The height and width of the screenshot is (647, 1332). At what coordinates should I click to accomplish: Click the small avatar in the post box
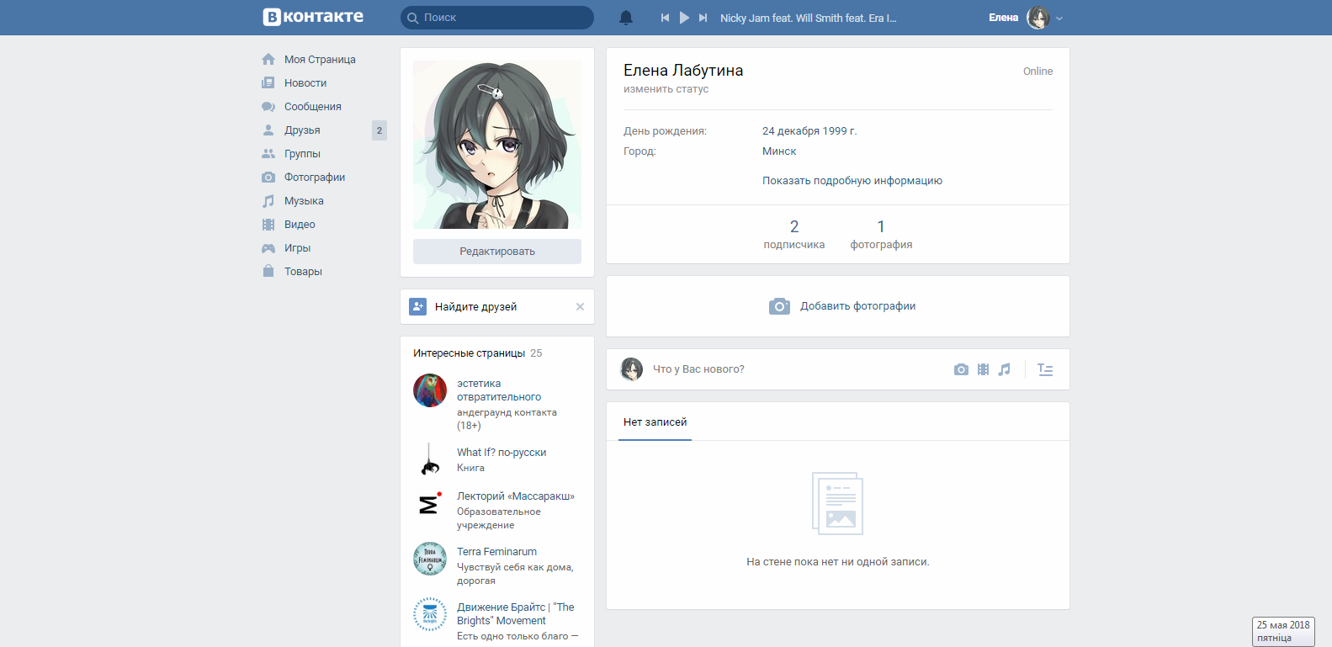tap(632, 369)
